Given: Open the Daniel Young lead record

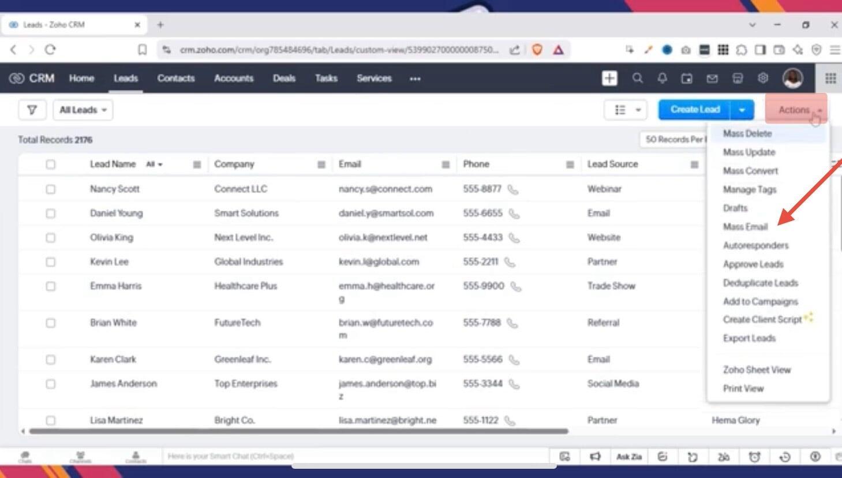Looking at the screenshot, I should pos(116,213).
